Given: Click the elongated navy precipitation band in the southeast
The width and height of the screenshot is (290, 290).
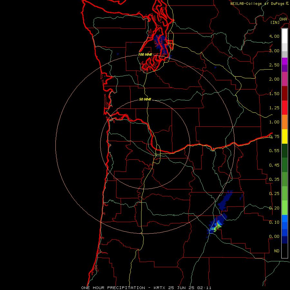Looking at the screenshot, I should [x=225, y=201].
